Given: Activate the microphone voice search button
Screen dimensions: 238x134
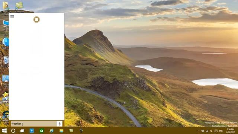Looking at the screenshot, I should pyautogui.click(x=59, y=124).
